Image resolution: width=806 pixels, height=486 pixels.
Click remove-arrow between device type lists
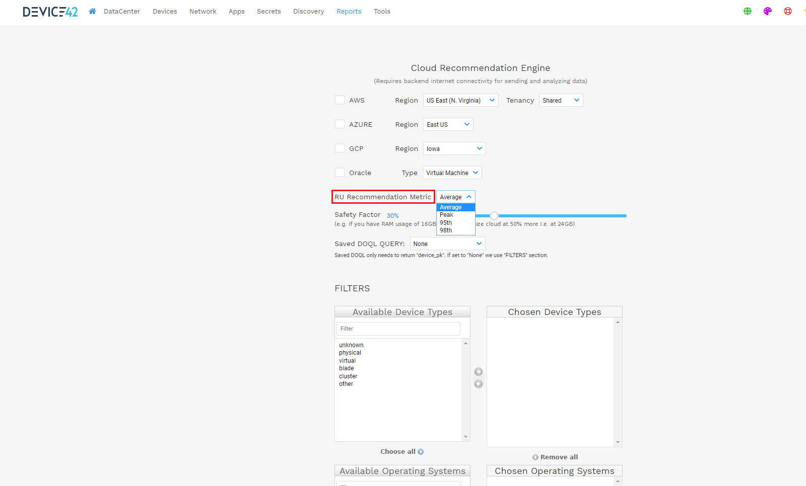pos(479,384)
